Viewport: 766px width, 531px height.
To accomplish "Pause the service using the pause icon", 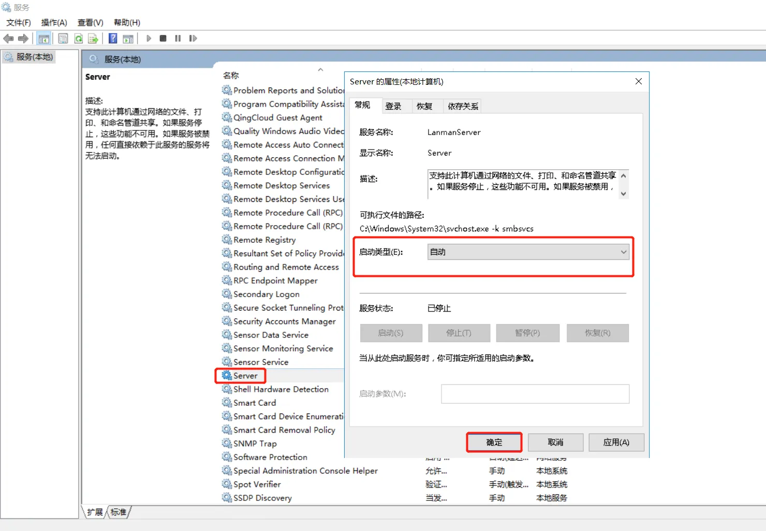I will [178, 38].
